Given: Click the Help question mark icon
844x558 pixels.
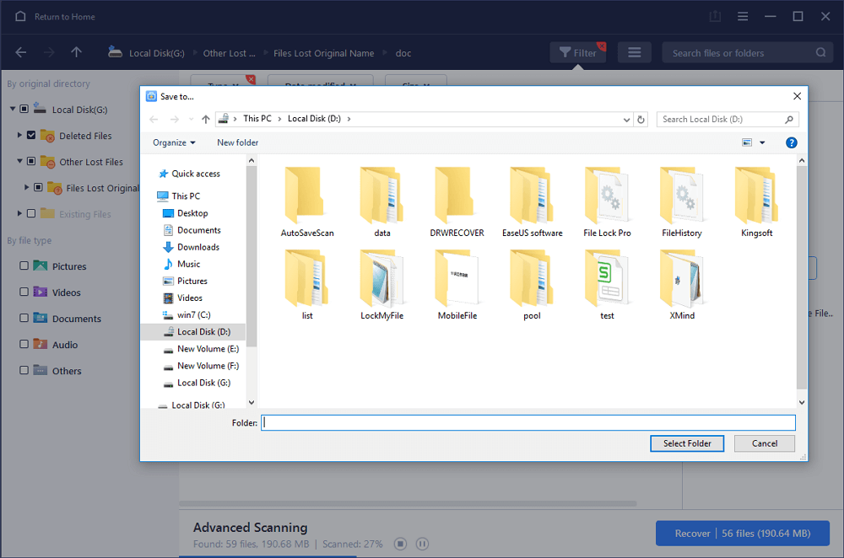Looking at the screenshot, I should pos(792,142).
